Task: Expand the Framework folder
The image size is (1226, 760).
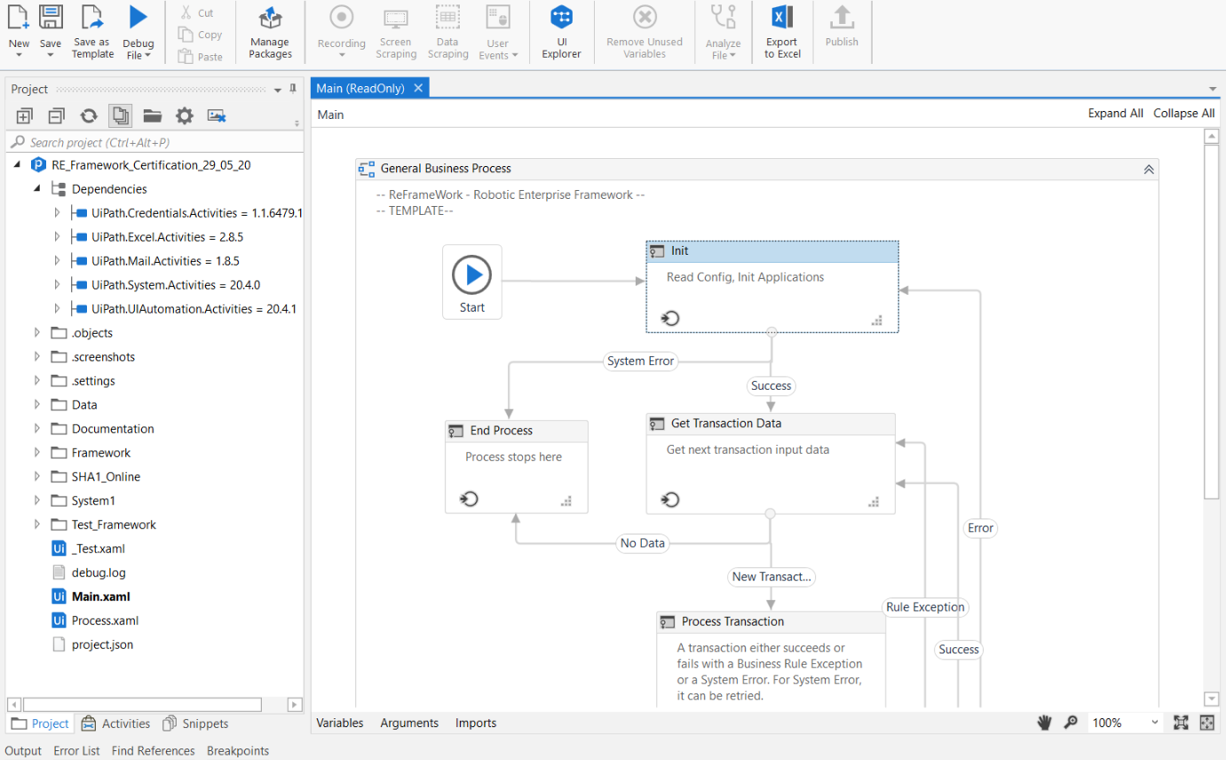Action: coord(36,453)
